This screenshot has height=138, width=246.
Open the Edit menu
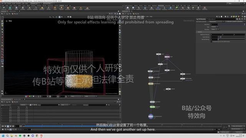[5, 3]
